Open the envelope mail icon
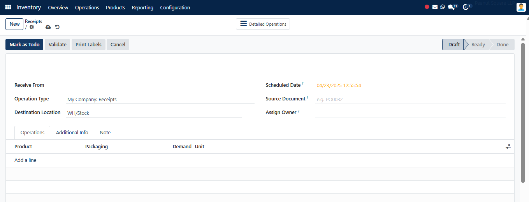Image resolution: width=529 pixels, height=202 pixels. [x=435, y=7]
